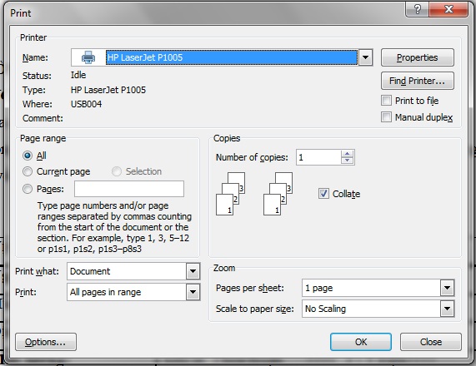Screen dimensions: 476x366
Task: Open the Print all pages in range dropdown
Action: click(193, 292)
